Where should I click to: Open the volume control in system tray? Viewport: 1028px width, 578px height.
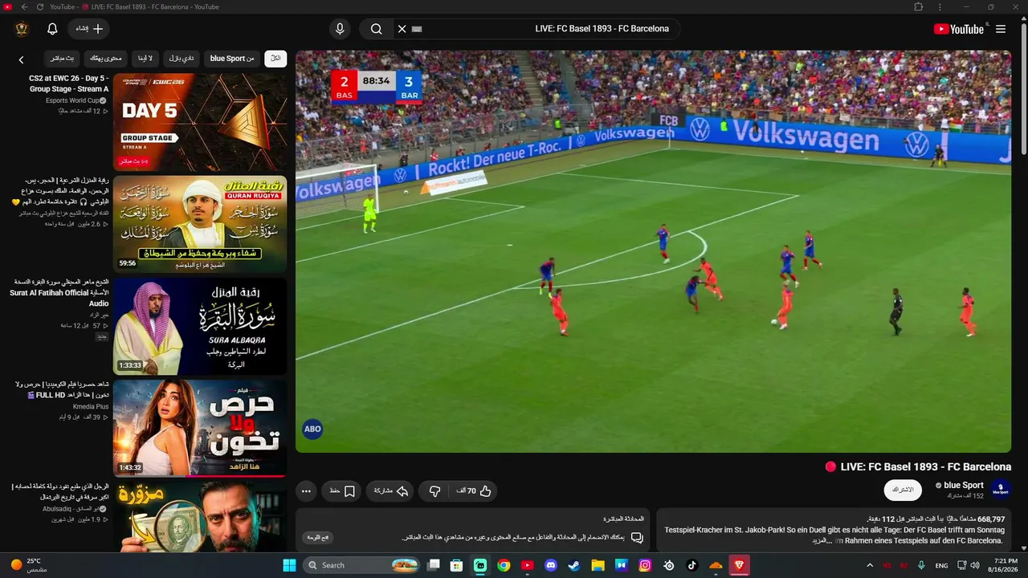[x=974, y=565]
